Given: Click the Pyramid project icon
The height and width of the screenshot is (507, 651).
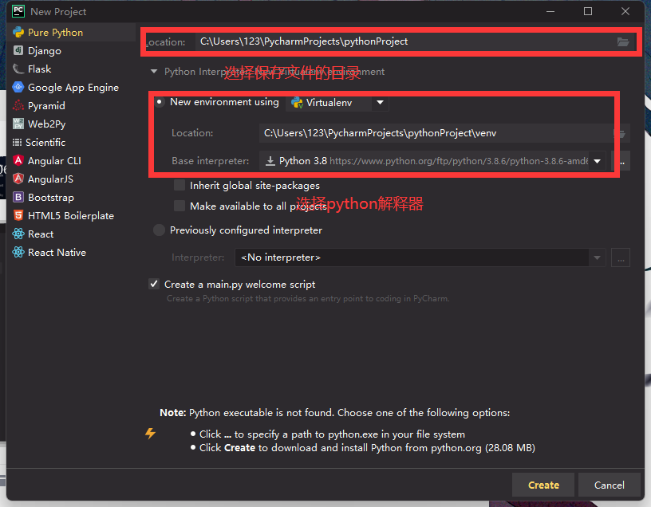Looking at the screenshot, I should pos(18,105).
